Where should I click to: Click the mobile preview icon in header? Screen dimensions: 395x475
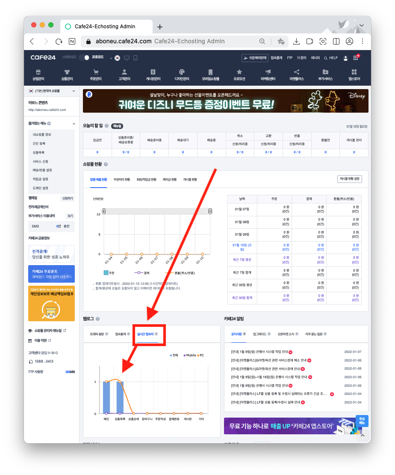pos(135,58)
